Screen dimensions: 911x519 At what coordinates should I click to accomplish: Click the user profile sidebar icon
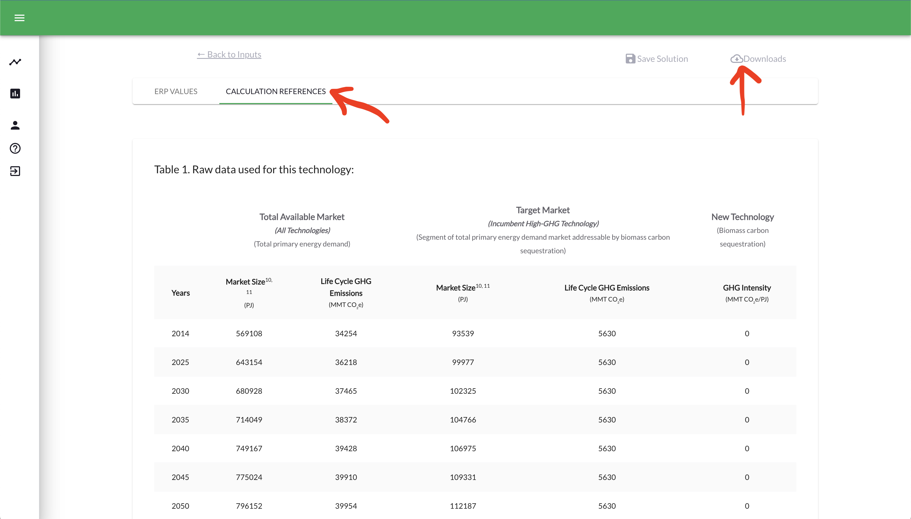[x=15, y=125]
